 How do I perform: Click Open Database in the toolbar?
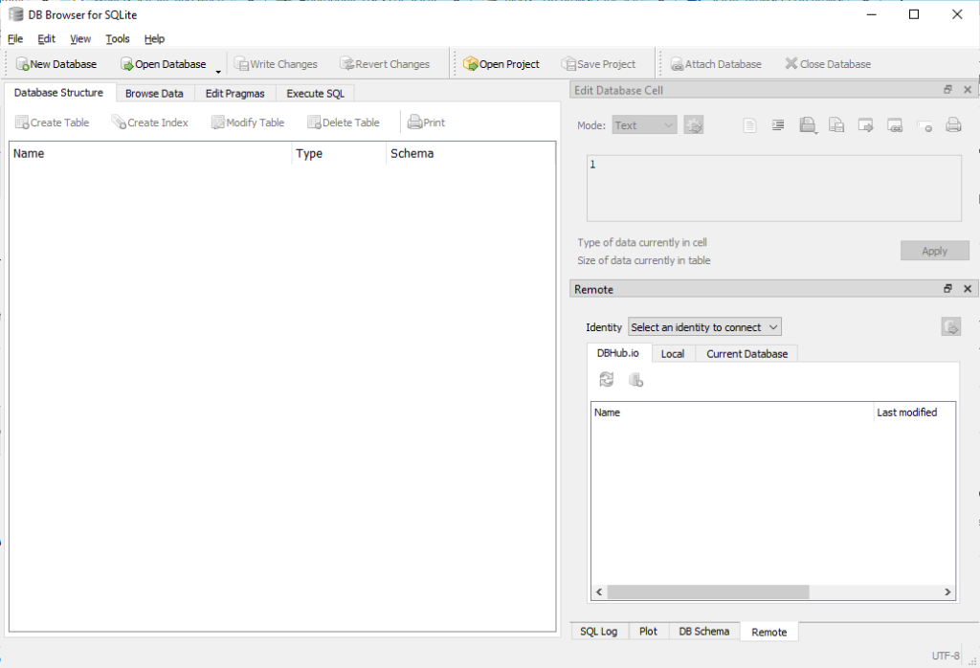163,64
